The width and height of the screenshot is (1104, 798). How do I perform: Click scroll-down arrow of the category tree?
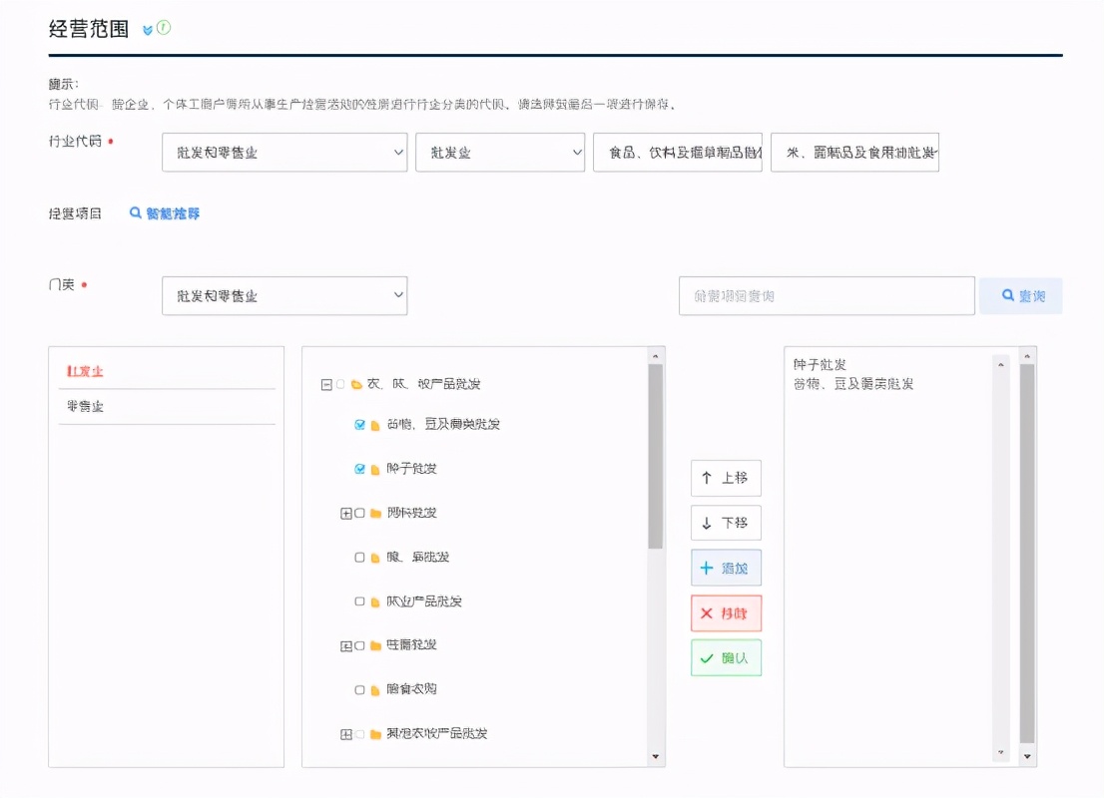(x=656, y=756)
